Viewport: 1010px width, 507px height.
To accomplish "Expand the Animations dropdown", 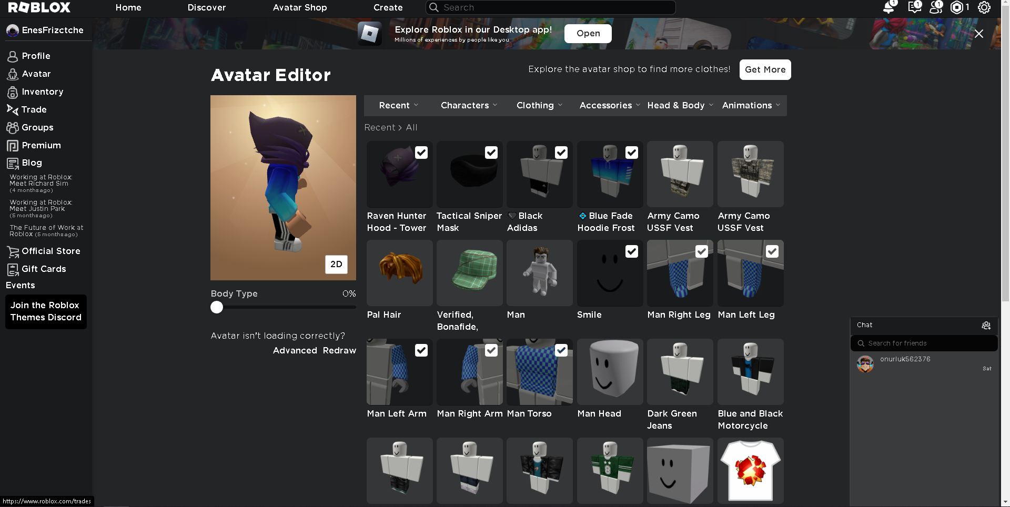I will click(x=751, y=106).
